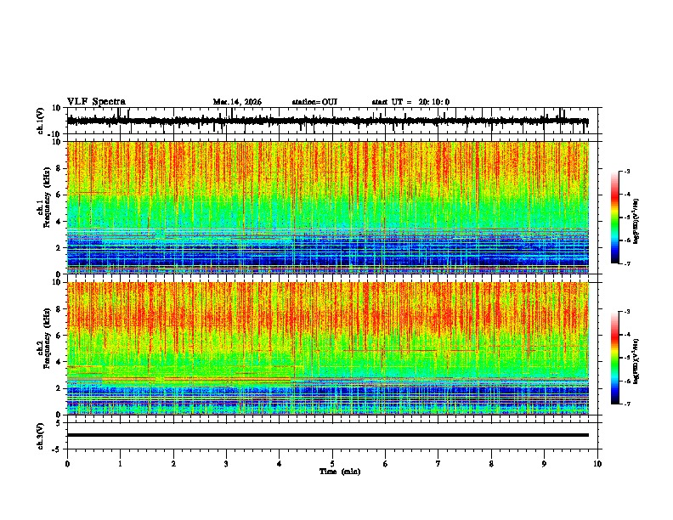Select the date text "Mar.14, 2026"

click(237, 102)
